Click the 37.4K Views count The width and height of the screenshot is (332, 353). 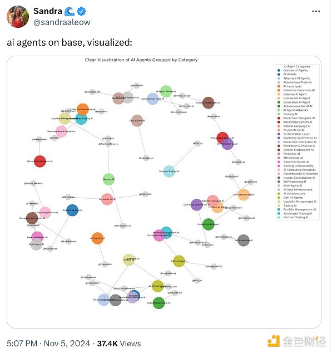coord(119,344)
